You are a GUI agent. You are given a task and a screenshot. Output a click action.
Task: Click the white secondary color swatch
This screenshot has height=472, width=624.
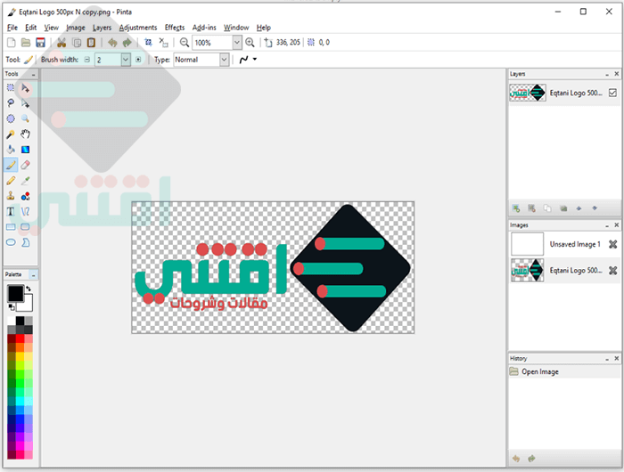(x=27, y=304)
